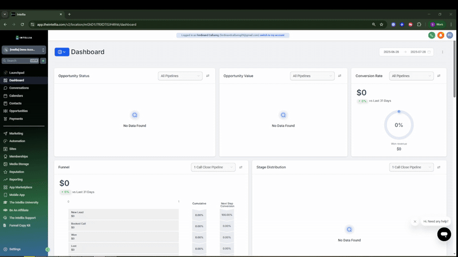458x257 pixels.
Task: Click the FC user avatar icon
Action: (449, 35)
